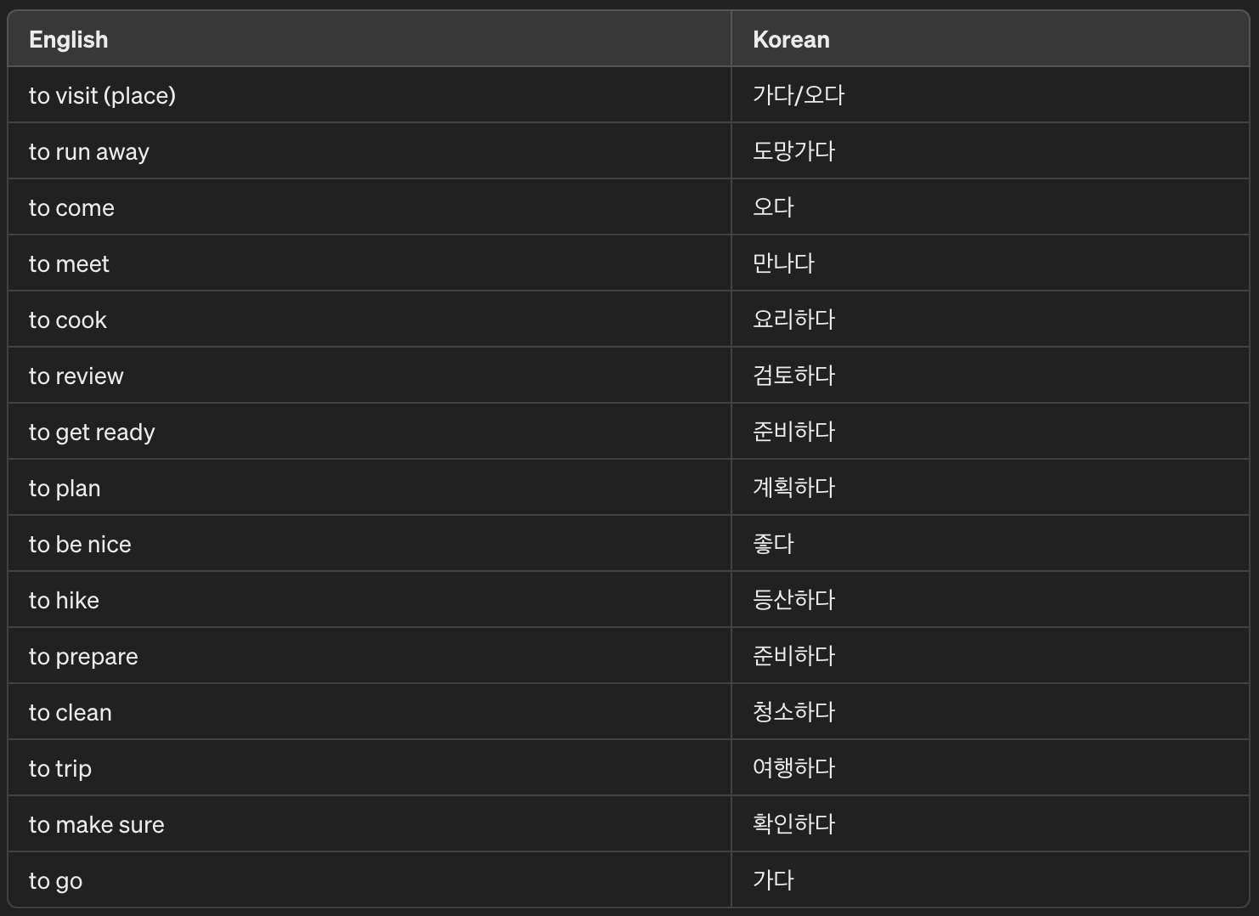Select the "to visit (place)" cell

pos(102,95)
